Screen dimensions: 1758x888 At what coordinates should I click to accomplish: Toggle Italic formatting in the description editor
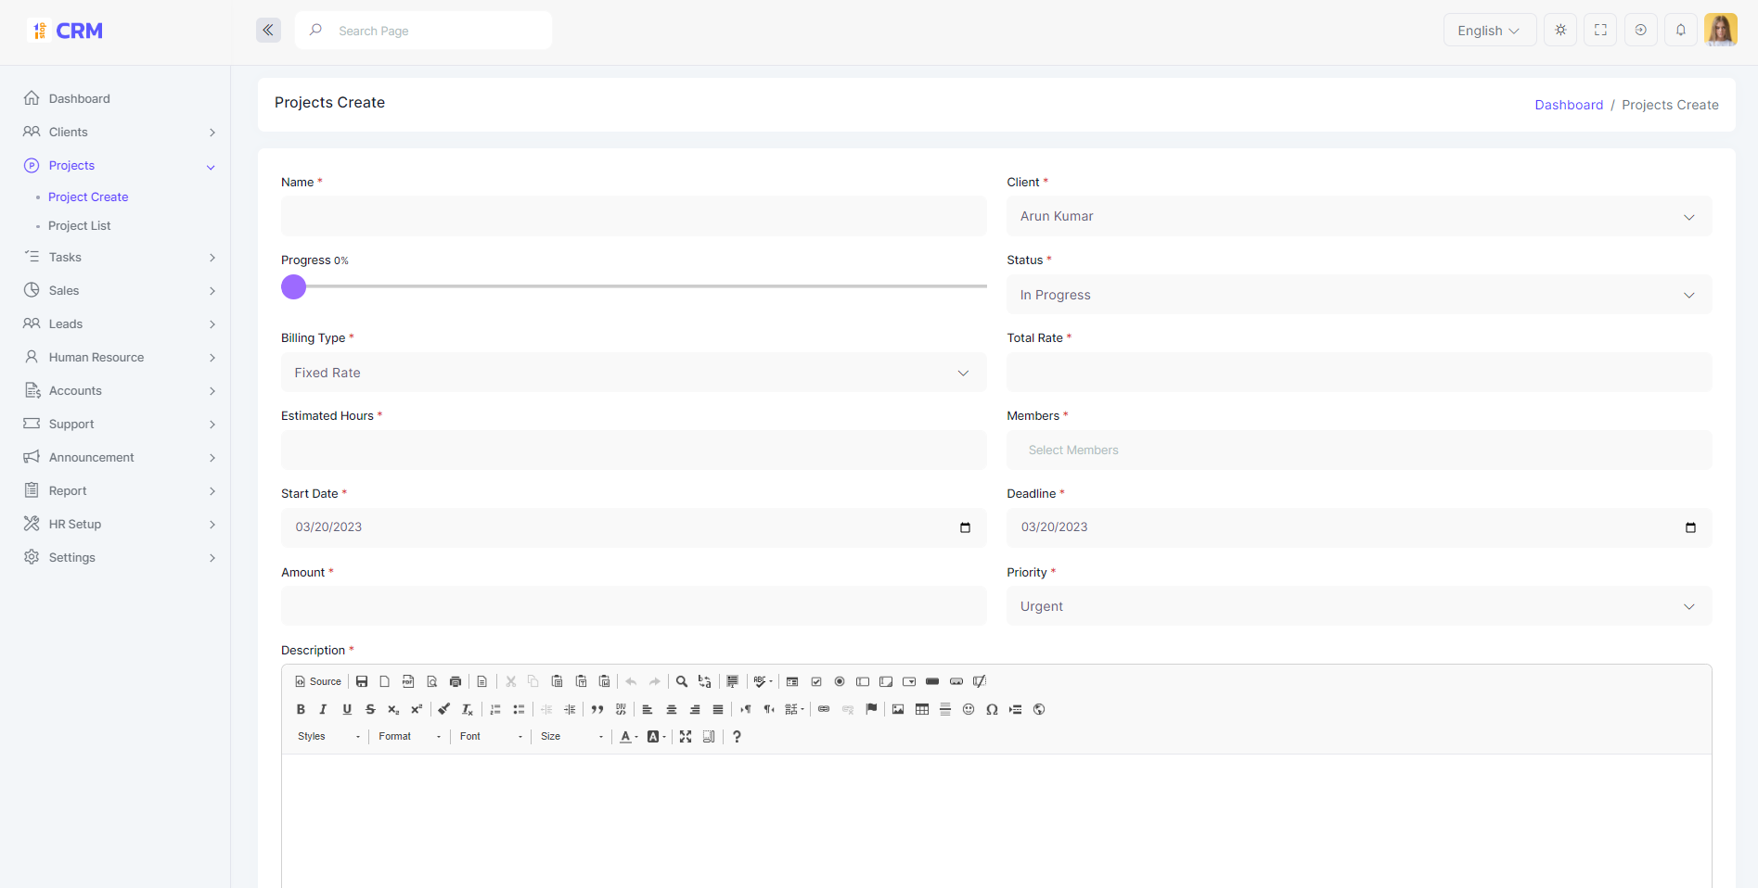[323, 709]
